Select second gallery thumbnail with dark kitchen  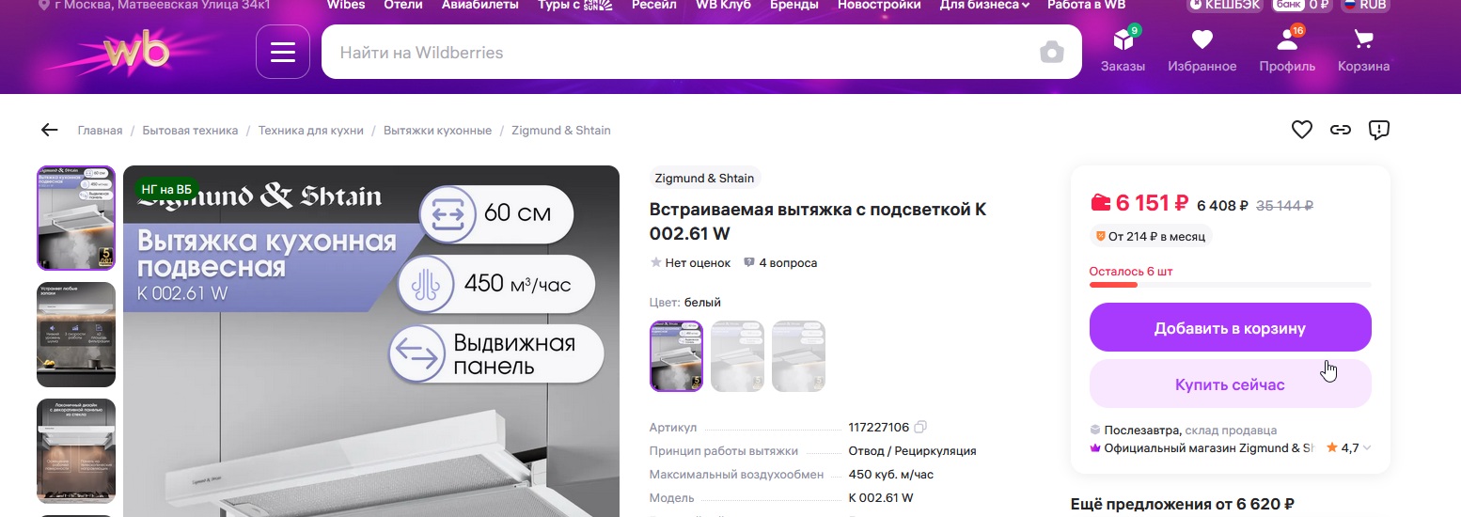click(x=76, y=335)
